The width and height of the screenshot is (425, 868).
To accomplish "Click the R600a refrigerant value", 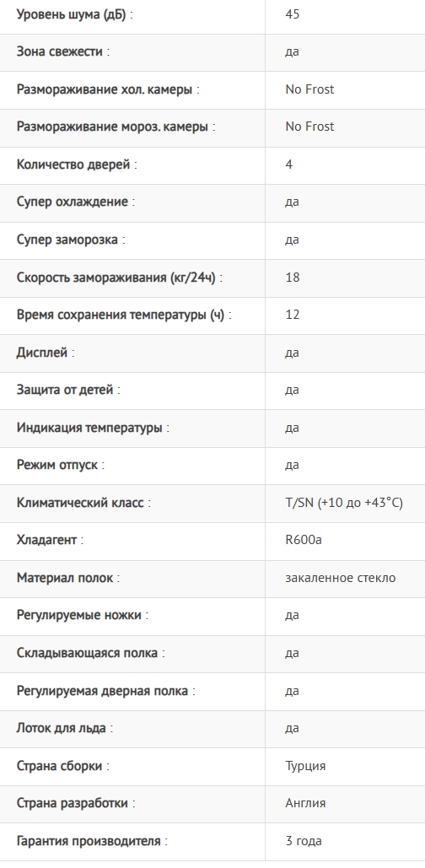I will (x=304, y=539).
